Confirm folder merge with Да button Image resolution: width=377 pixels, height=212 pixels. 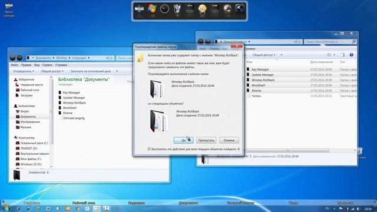coord(183,140)
